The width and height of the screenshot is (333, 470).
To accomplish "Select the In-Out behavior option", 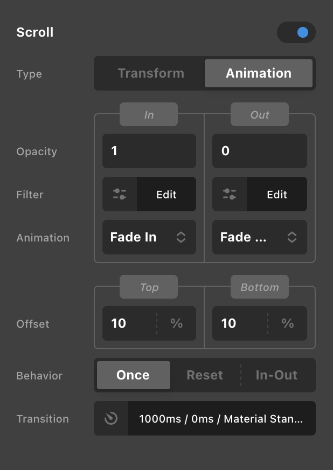I will [276, 375].
